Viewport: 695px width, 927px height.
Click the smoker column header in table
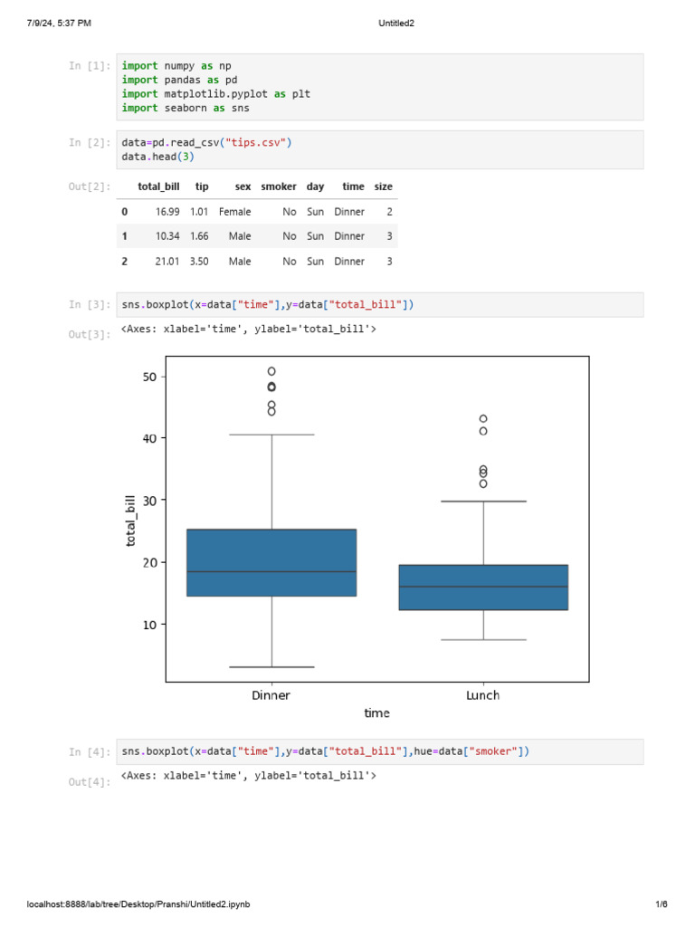coord(279,186)
